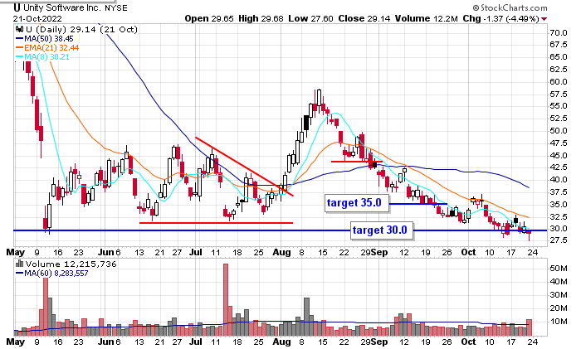This screenshot has height=349, width=581.
Task: Click the Chg -1.37 (-4.49%) value
Action: pos(501,18)
